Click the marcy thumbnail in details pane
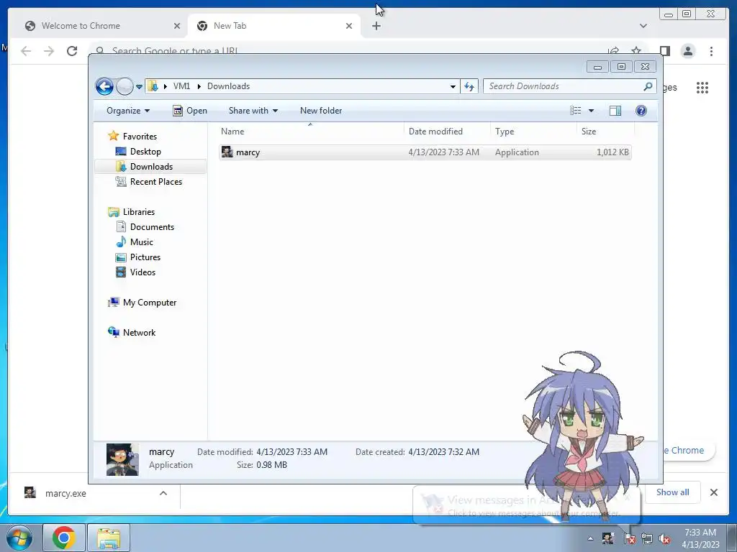 (122, 459)
